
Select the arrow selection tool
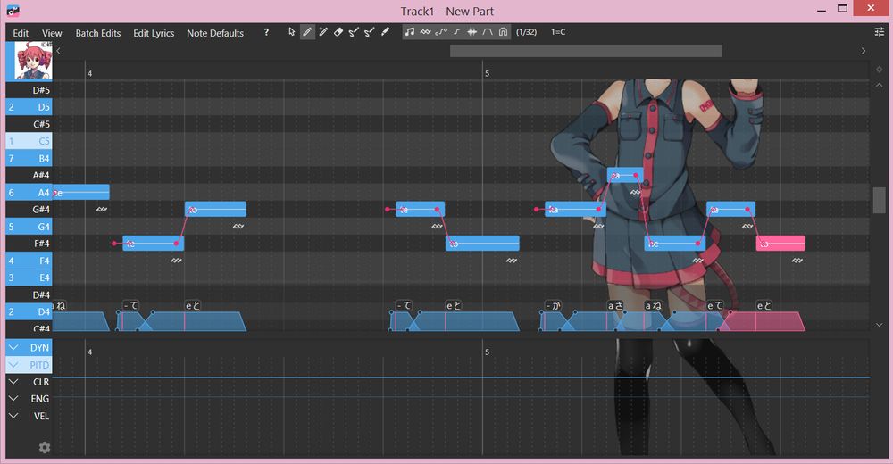click(x=292, y=32)
